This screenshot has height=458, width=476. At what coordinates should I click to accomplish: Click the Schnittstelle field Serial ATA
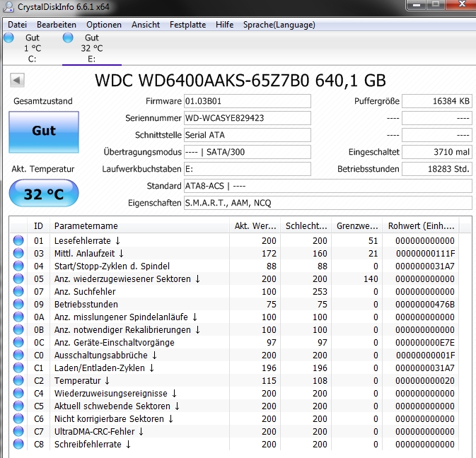click(248, 135)
